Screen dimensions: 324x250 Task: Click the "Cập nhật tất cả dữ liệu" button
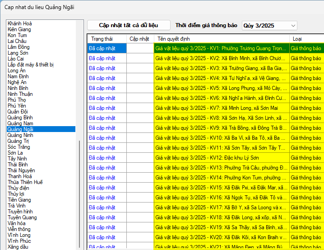(x=129, y=25)
